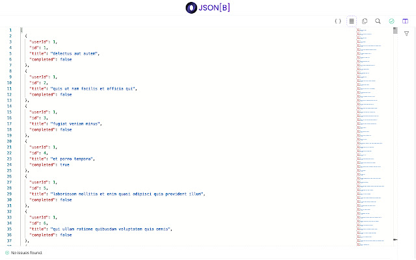Select line number 1 in the gutter

click(x=10, y=30)
